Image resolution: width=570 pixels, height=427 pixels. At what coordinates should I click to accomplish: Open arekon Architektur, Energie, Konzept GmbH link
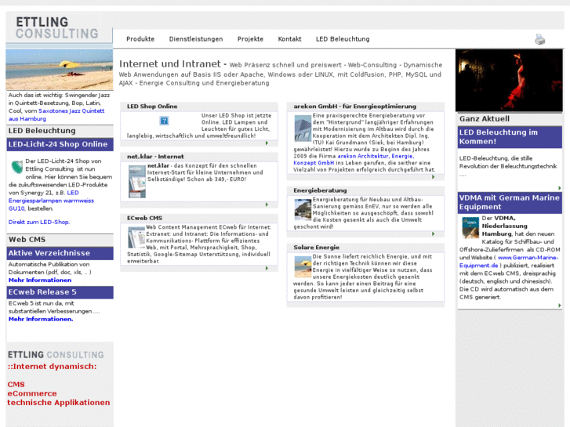(354, 160)
